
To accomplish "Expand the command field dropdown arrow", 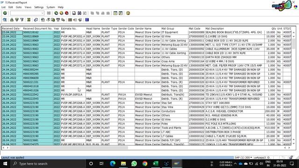I will pos(43,13).
